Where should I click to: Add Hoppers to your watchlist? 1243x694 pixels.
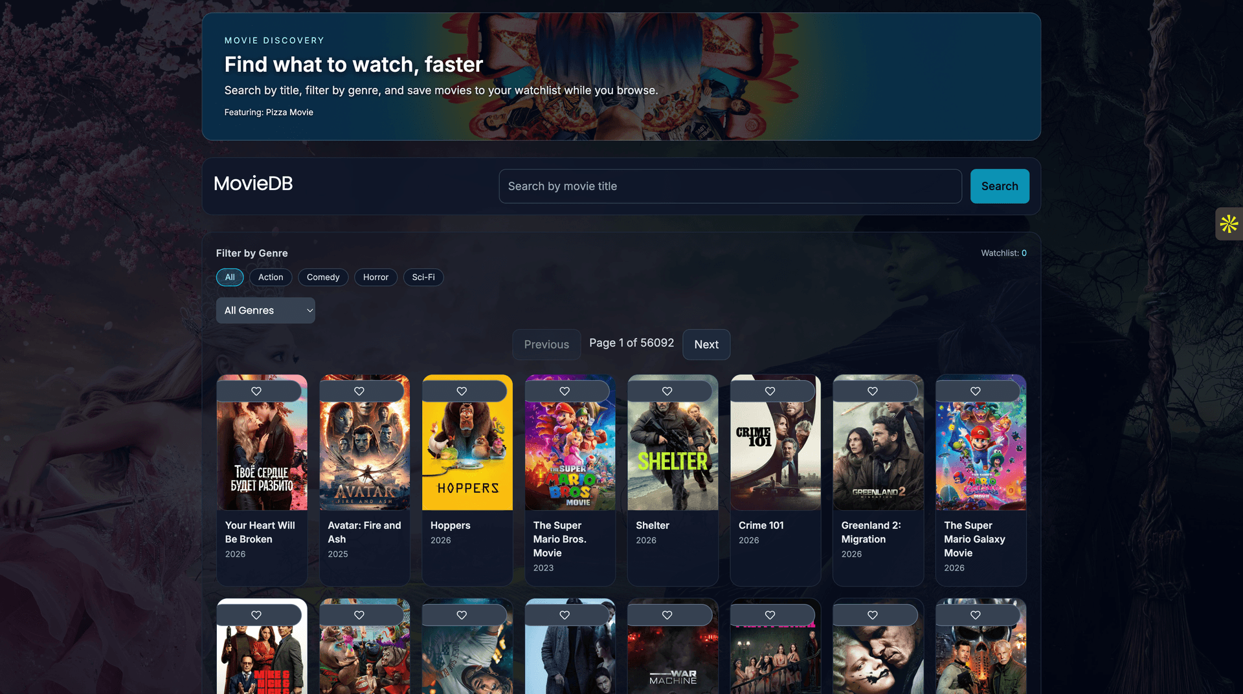point(461,391)
